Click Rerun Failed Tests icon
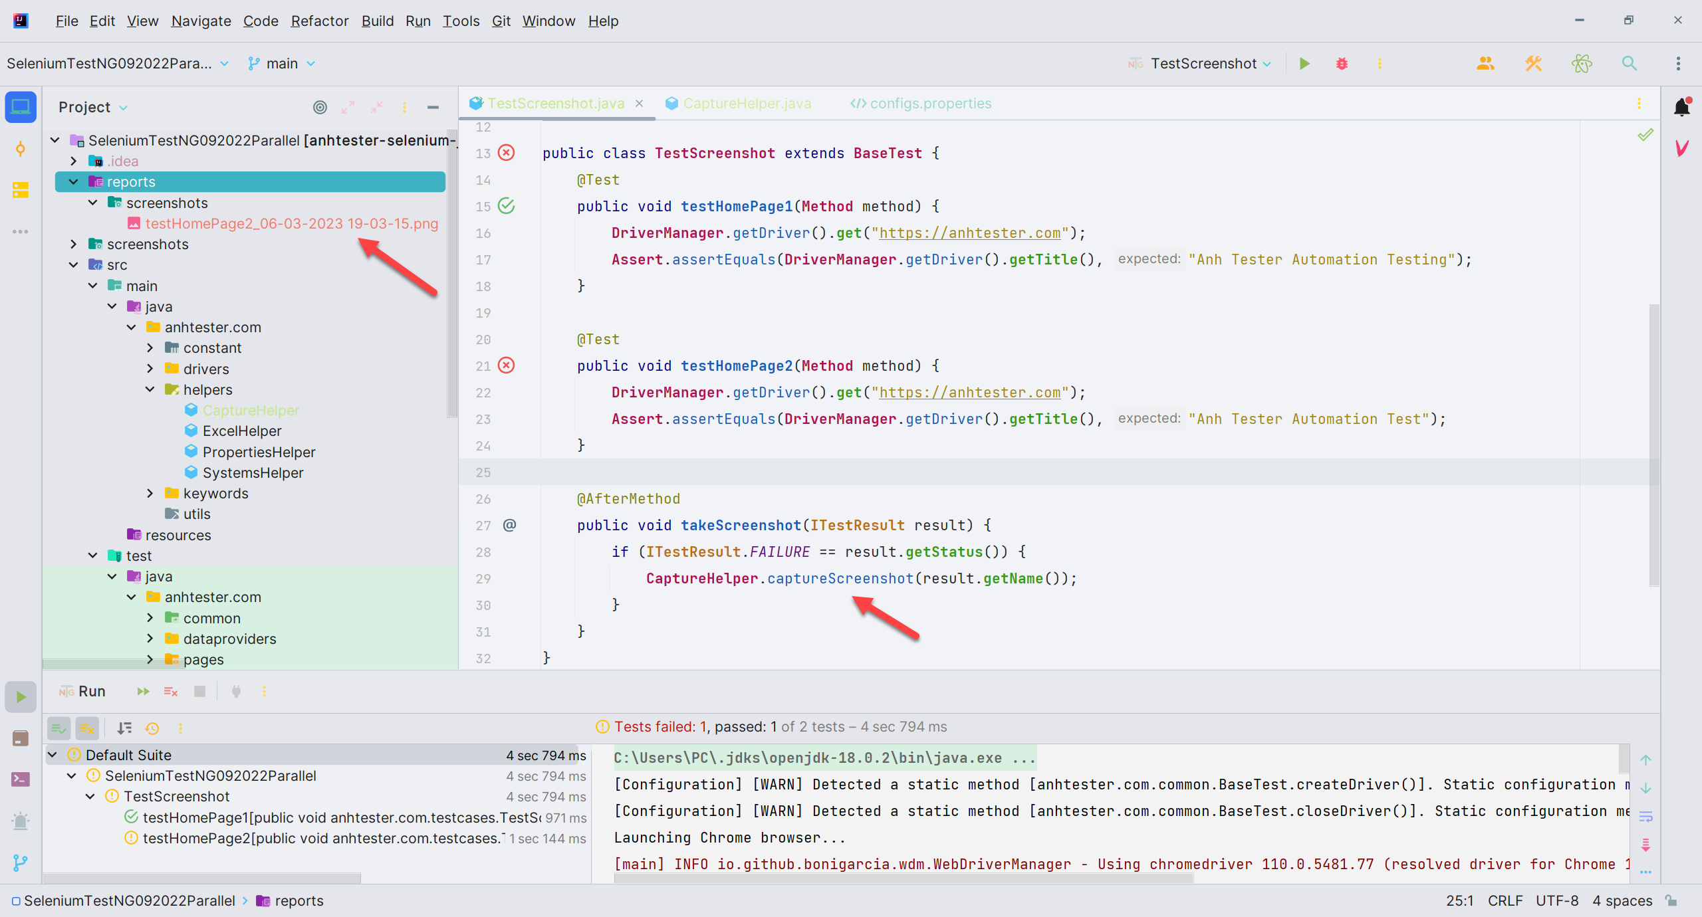This screenshot has width=1702, height=917. (171, 692)
